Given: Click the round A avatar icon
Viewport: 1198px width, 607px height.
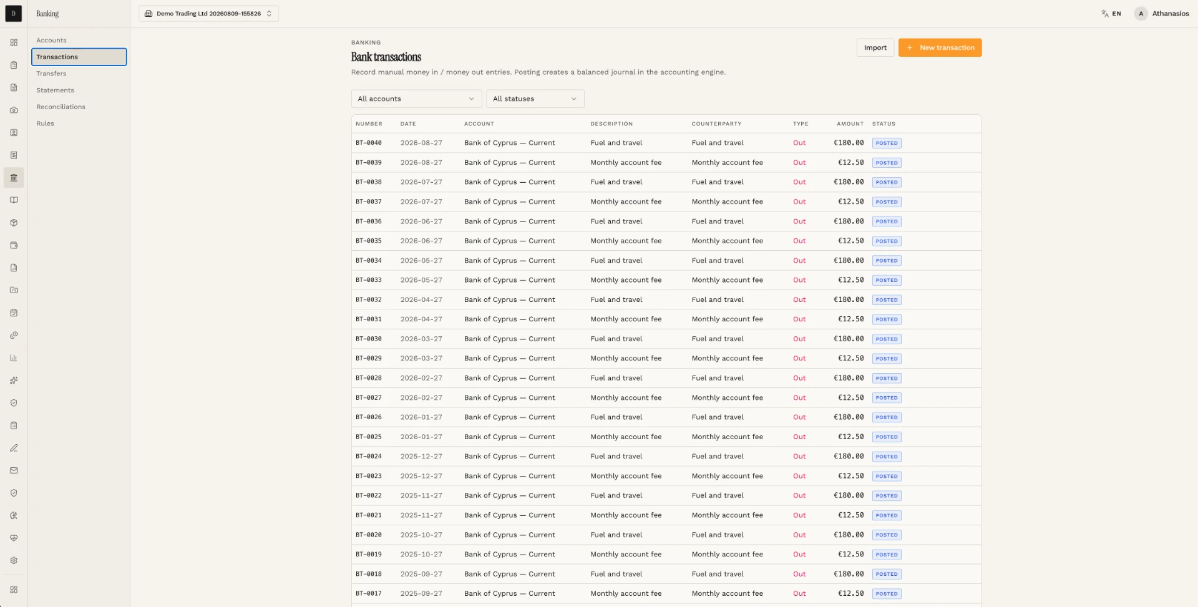Looking at the screenshot, I should (x=1141, y=13).
